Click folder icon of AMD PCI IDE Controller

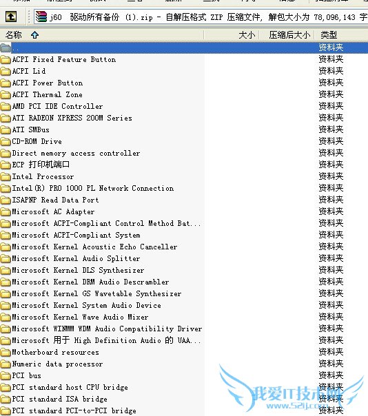[x=6, y=106]
